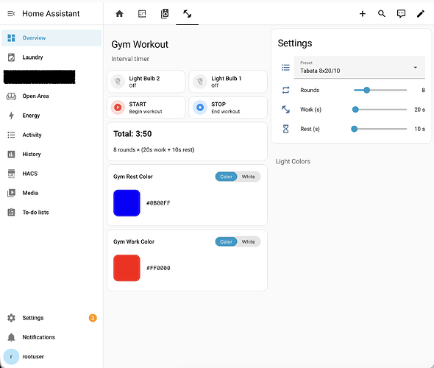Click the Media play box icon
The height and width of the screenshot is (368, 434).
pos(11,193)
